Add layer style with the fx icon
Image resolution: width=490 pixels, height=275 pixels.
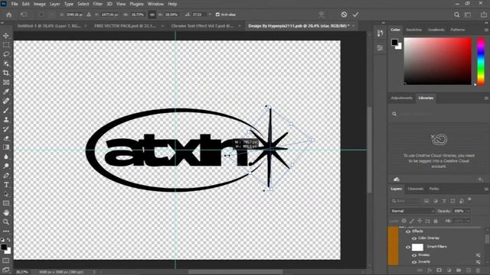coord(430,270)
